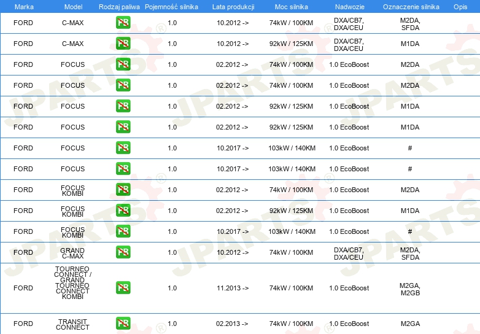Select the TOURNEO CONNECT / GRAND TOURNEO CONNECT KOMBI cell
Image resolution: width=480 pixels, height=334 pixels.
(x=72, y=282)
